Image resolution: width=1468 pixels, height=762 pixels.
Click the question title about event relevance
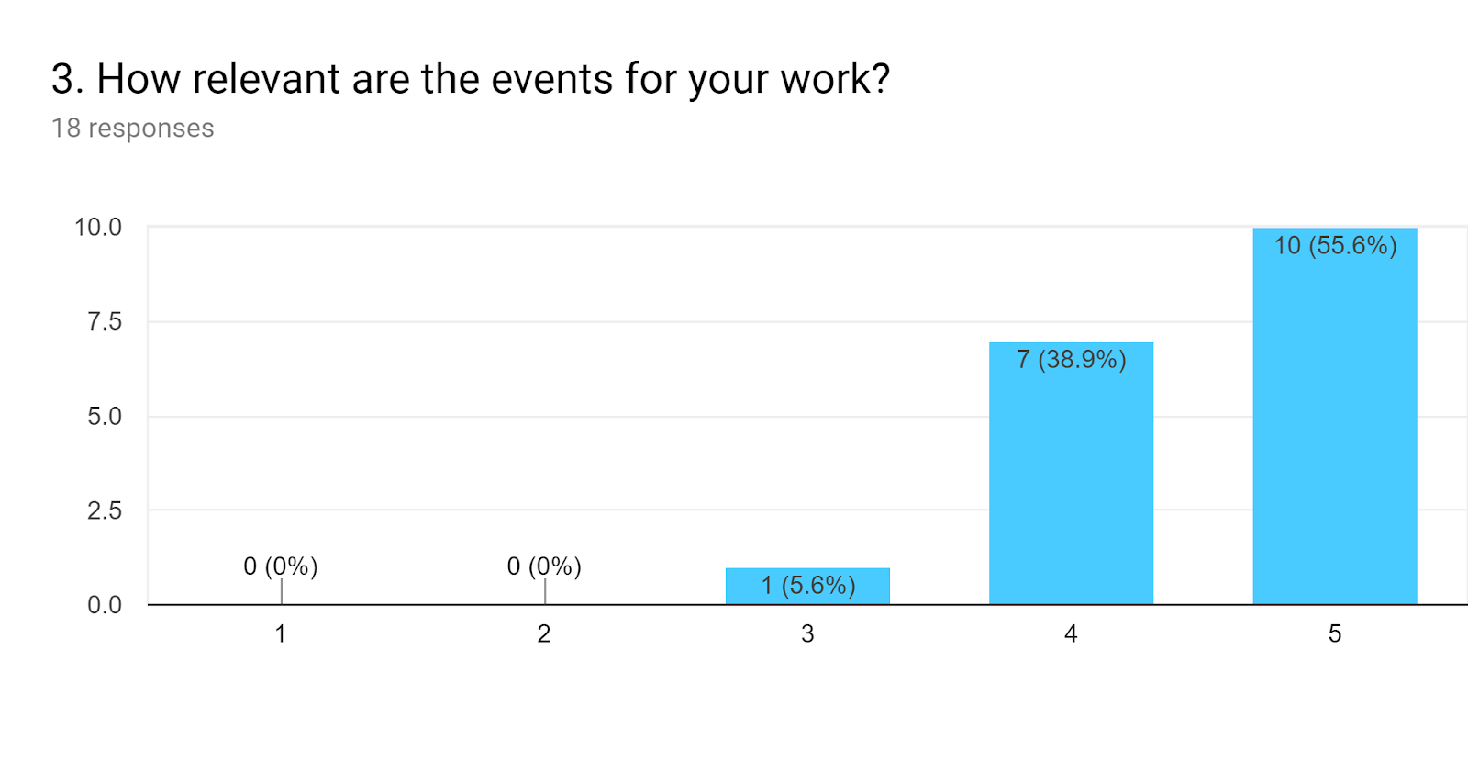coord(471,80)
